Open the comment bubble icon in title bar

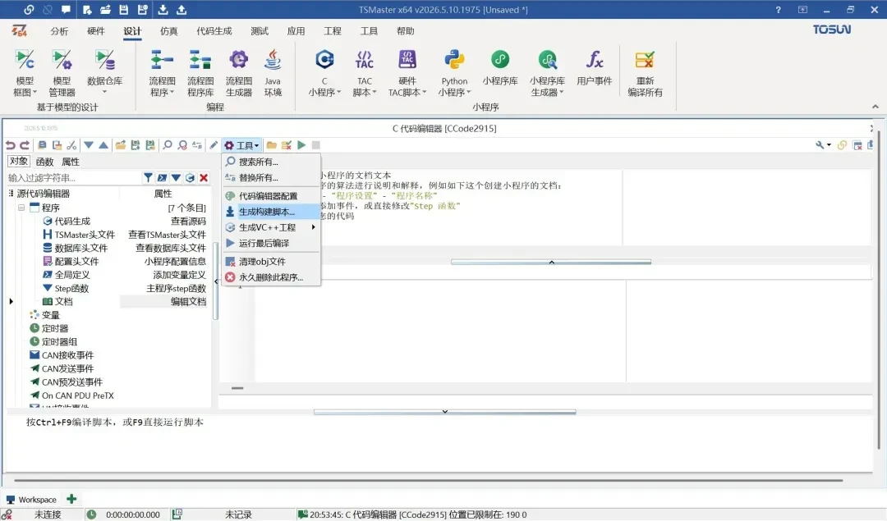coord(67,10)
